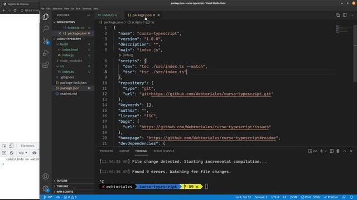Open the Manage gear icon
The width and height of the screenshot is (357, 200).
pos(46,188)
